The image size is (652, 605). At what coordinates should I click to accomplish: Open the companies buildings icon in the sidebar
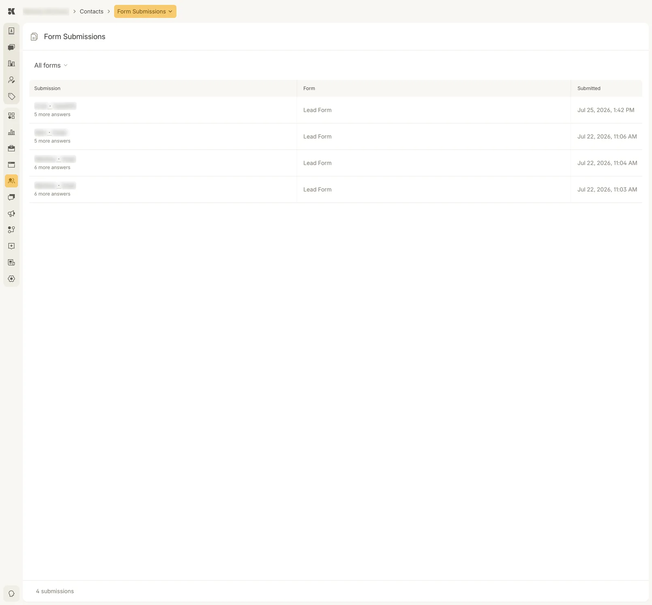click(11, 64)
